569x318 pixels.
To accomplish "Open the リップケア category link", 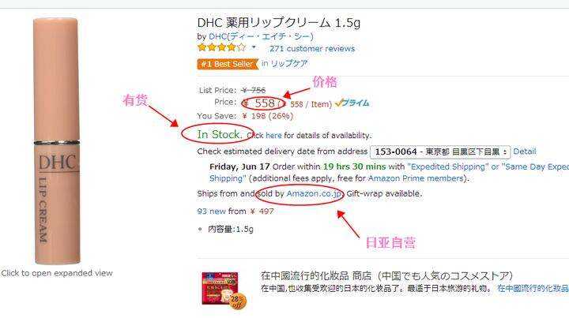I will click(289, 63).
